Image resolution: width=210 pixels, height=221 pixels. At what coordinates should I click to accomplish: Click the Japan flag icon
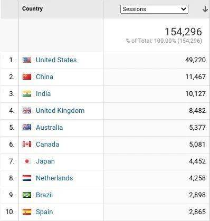(x=27, y=161)
